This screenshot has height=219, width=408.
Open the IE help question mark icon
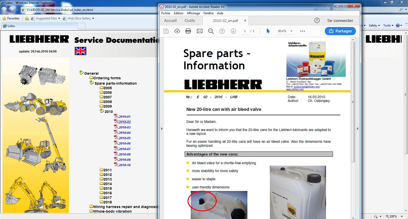point(398,25)
